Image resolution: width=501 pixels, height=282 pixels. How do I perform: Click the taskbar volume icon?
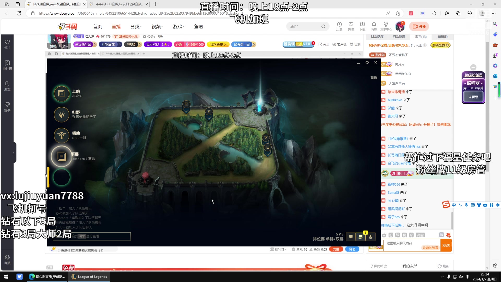[461, 277]
